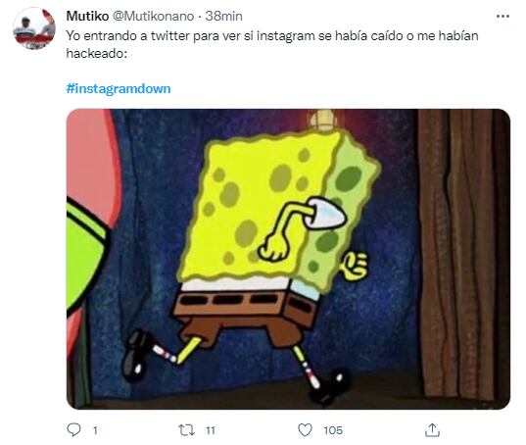
Task: Click the like count 105
Action: [x=333, y=430]
